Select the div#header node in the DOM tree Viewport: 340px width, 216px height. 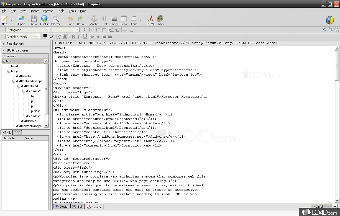pos(24,76)
